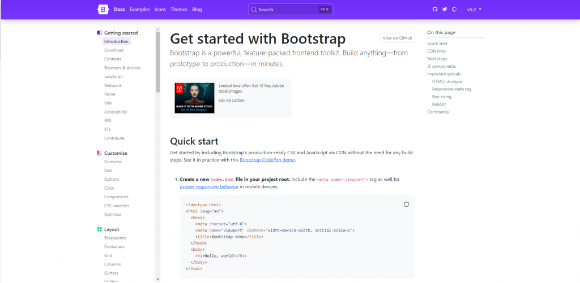
Task: Open RFS in the sidebar
Action: (x=108, y=121)
